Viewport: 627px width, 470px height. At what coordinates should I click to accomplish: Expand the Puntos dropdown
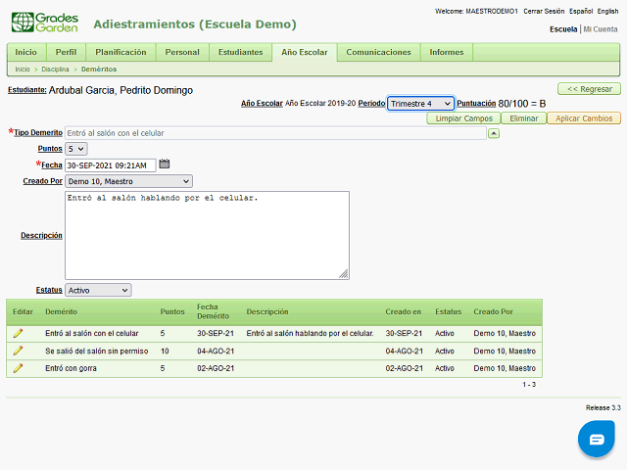(x=76, y=149)
